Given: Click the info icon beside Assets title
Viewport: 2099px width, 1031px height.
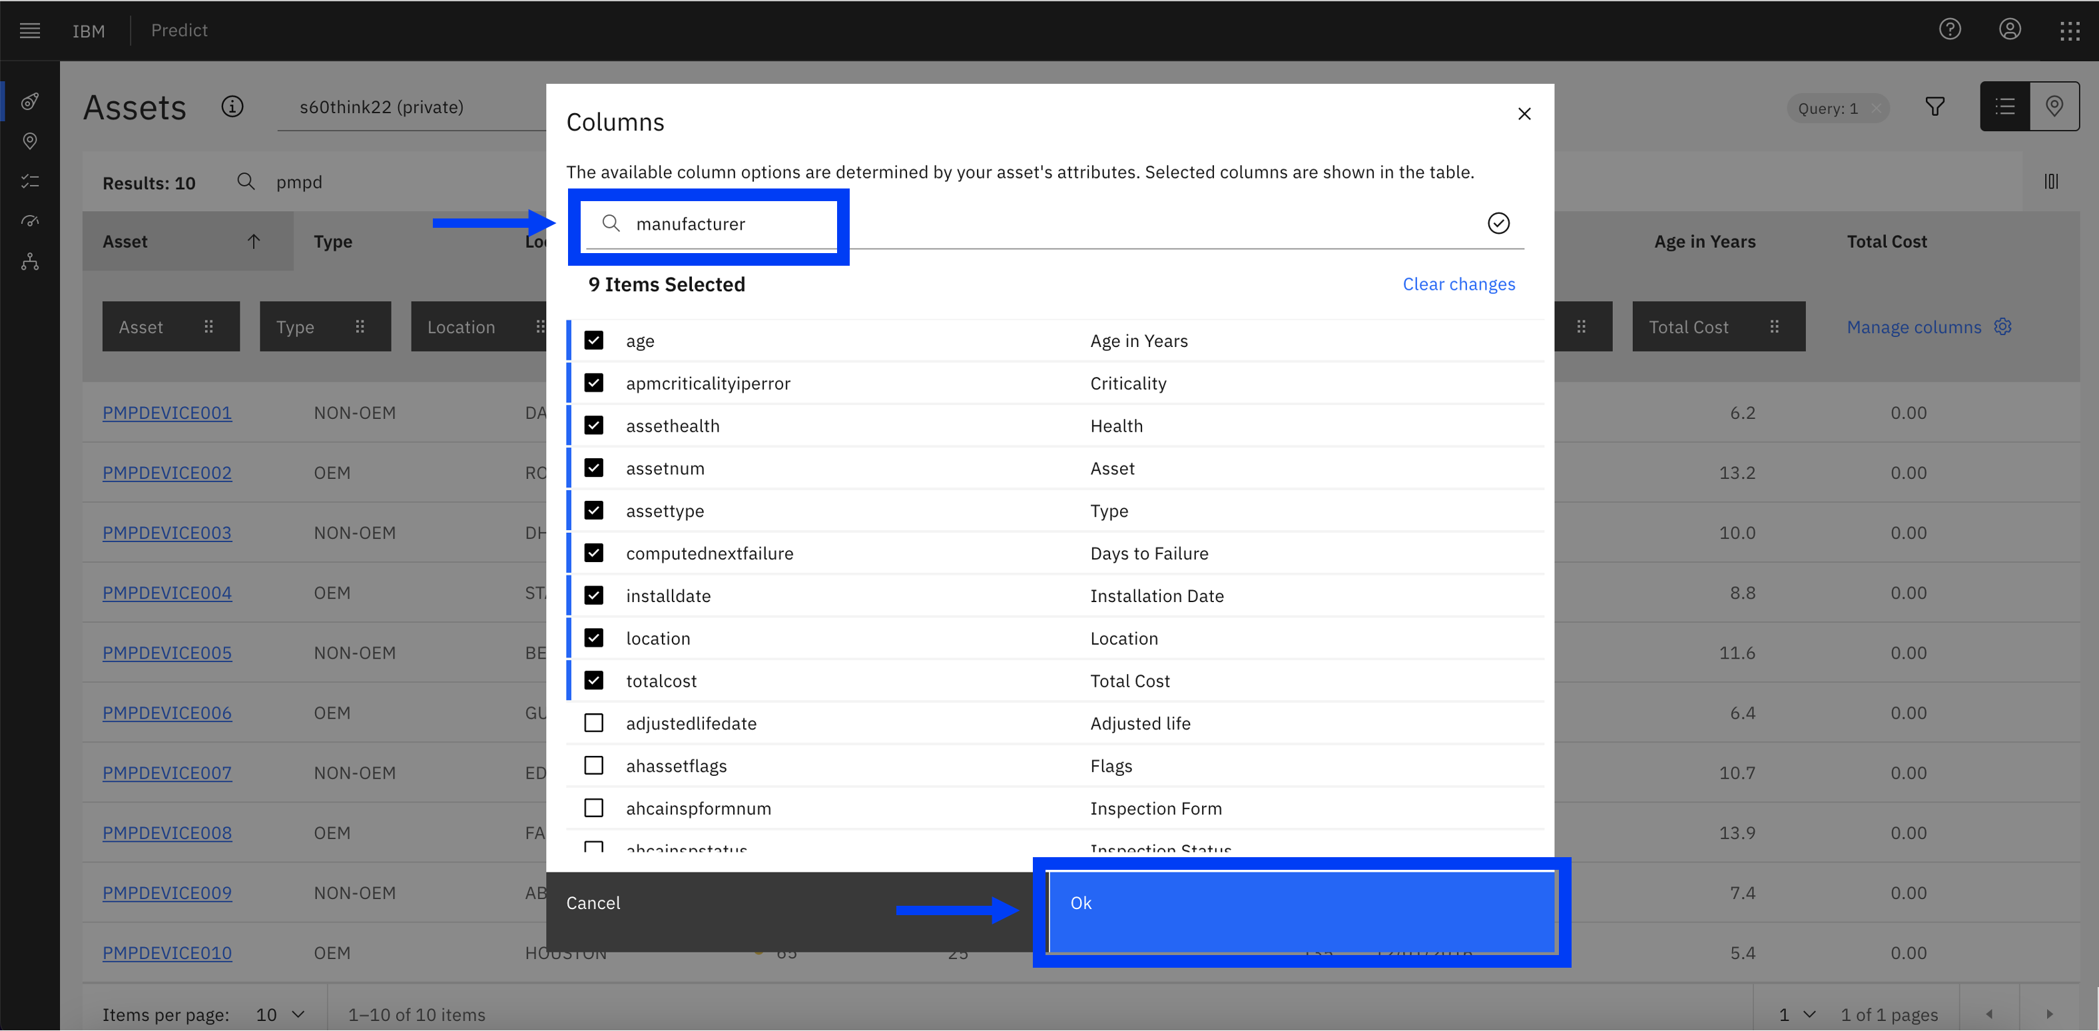Looking at the screenshot, I should click(232, 107).
